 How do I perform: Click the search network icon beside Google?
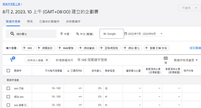point(105,34)
